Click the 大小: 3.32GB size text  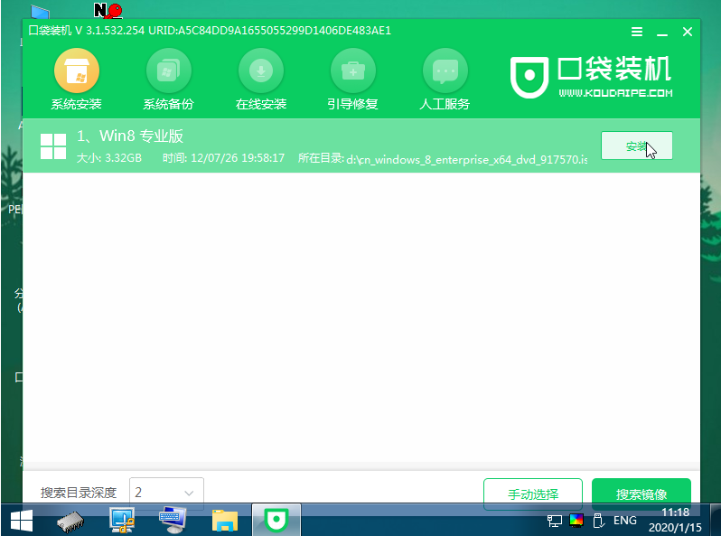[x=109, y=158]
